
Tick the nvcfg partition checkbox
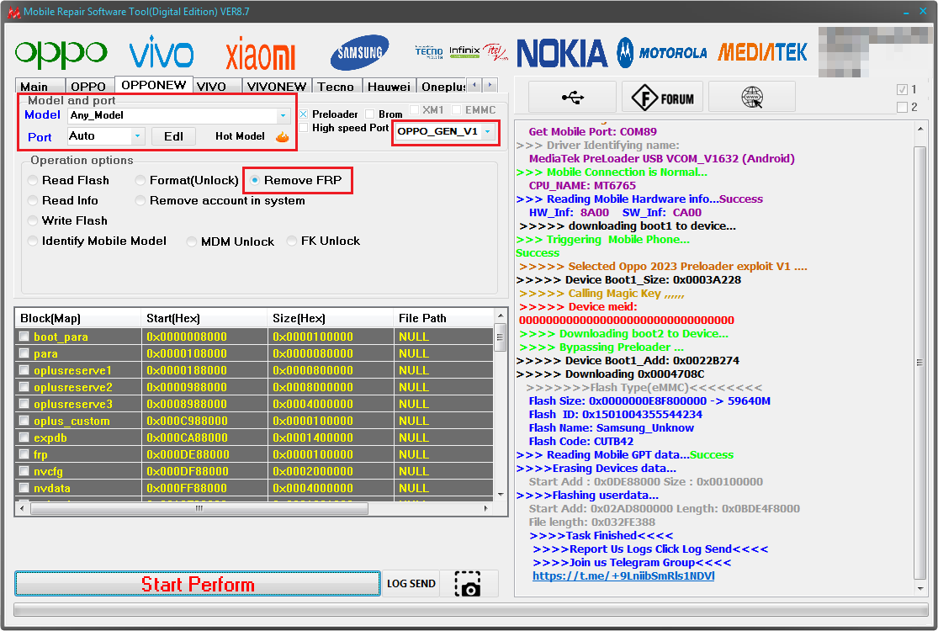[x=24, y=471]
